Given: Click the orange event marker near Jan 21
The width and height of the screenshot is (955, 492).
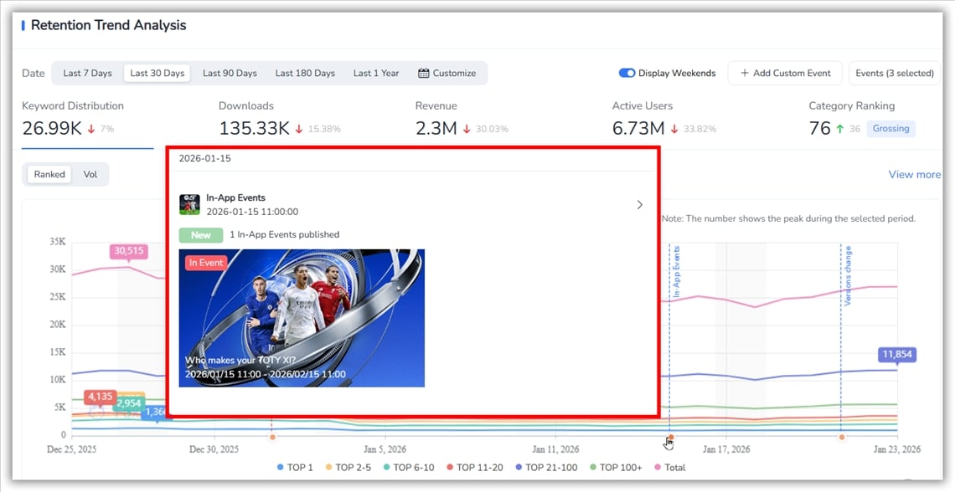Looking at the screenshot, I should (841, 437).
